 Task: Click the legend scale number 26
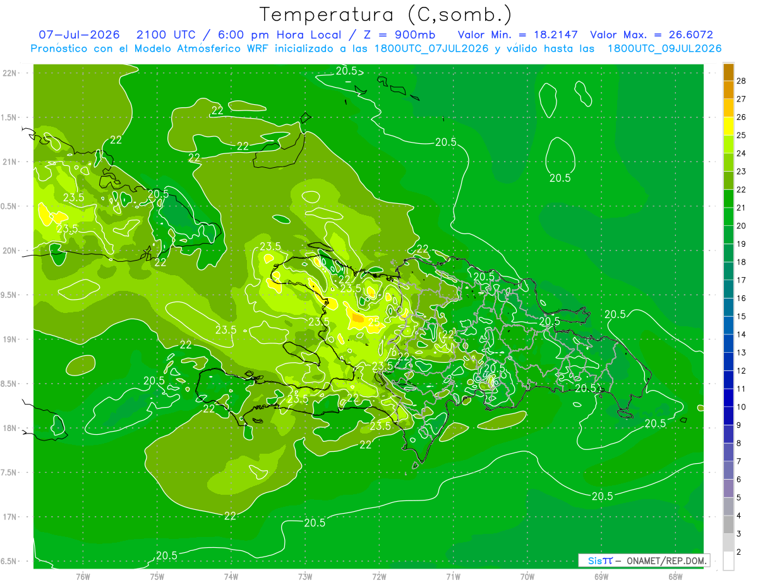tap(742, 117)
